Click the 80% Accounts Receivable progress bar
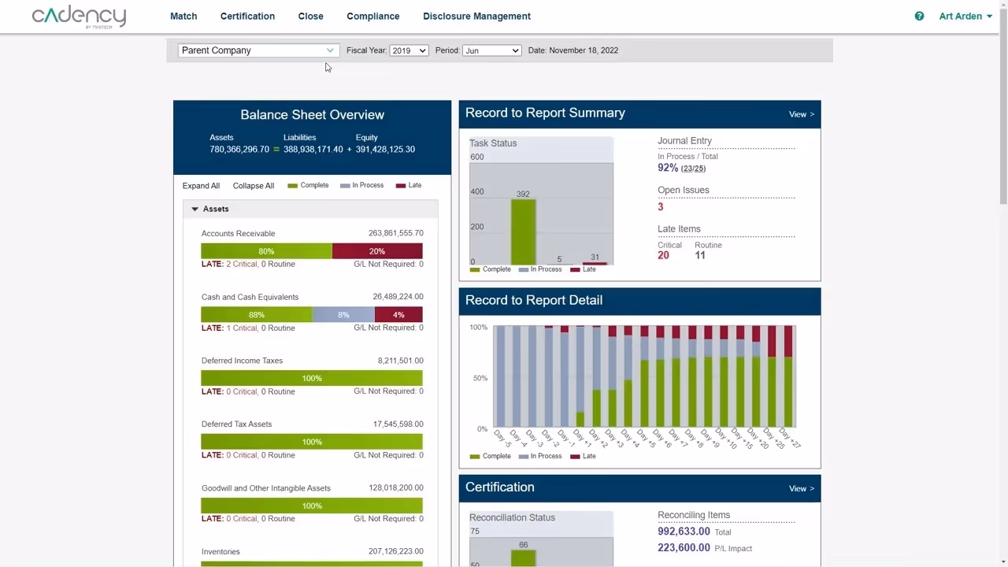 [x=266, y=250]
